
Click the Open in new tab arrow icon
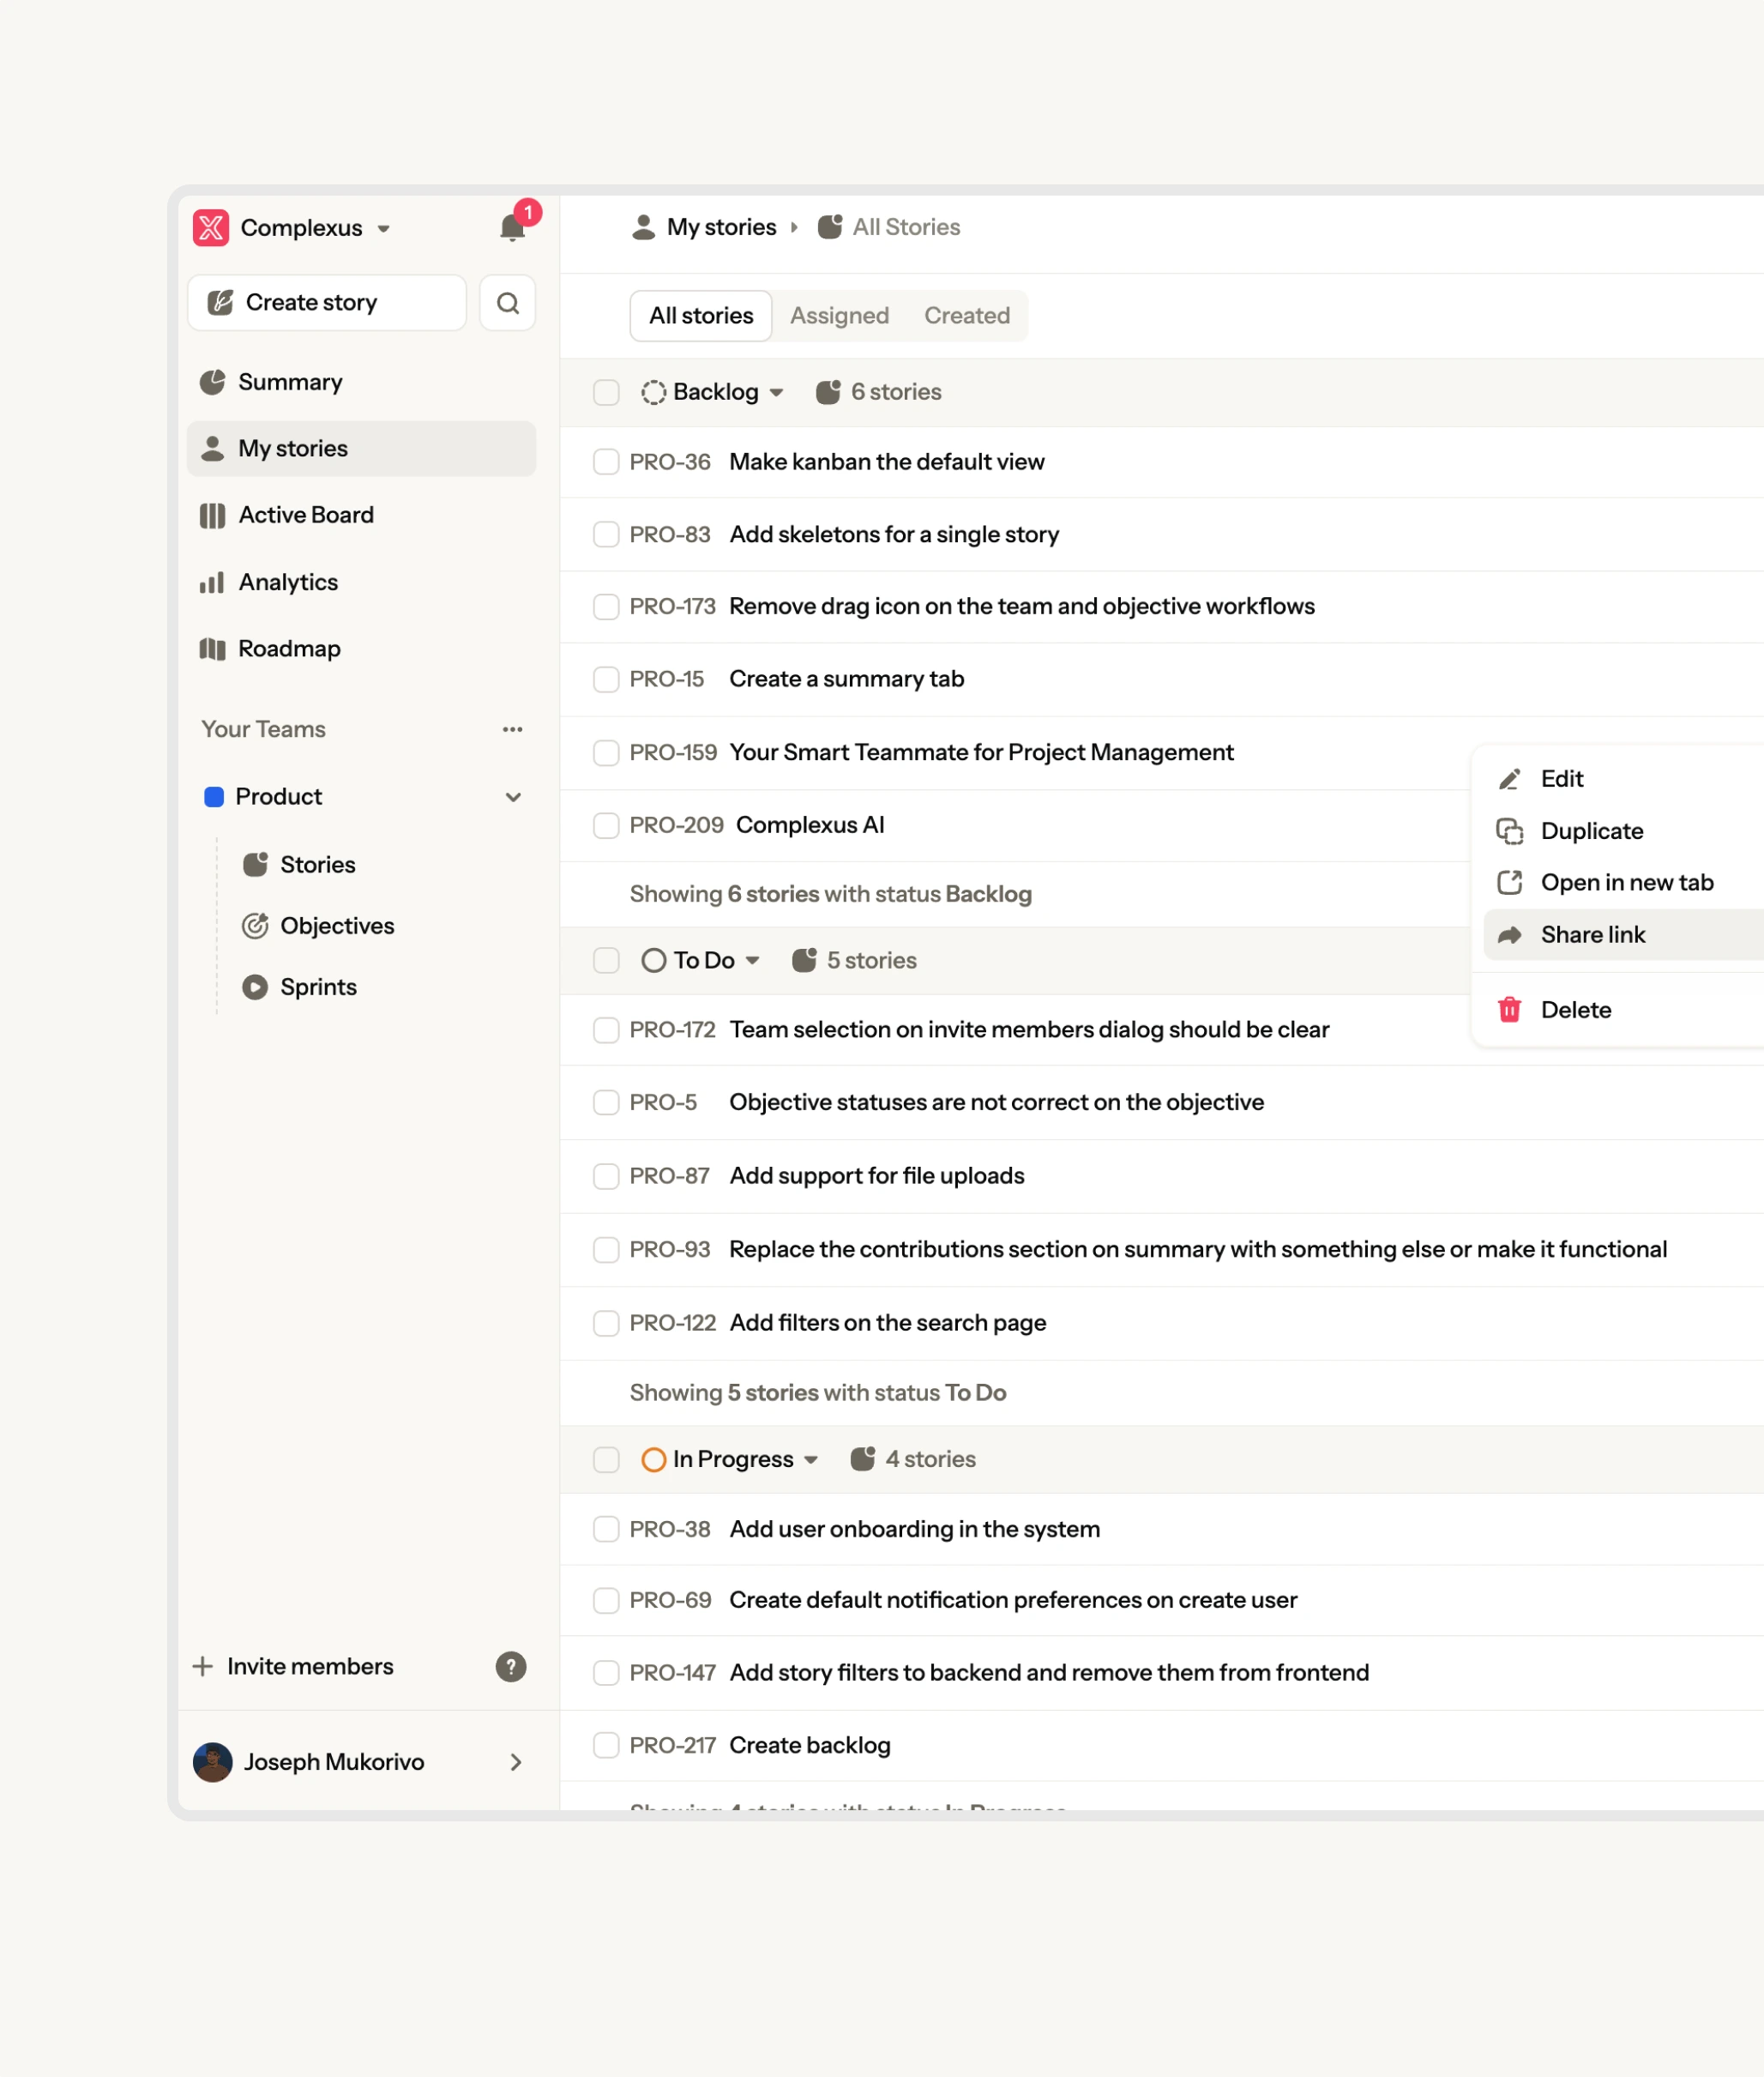[x=1510, y=883]
